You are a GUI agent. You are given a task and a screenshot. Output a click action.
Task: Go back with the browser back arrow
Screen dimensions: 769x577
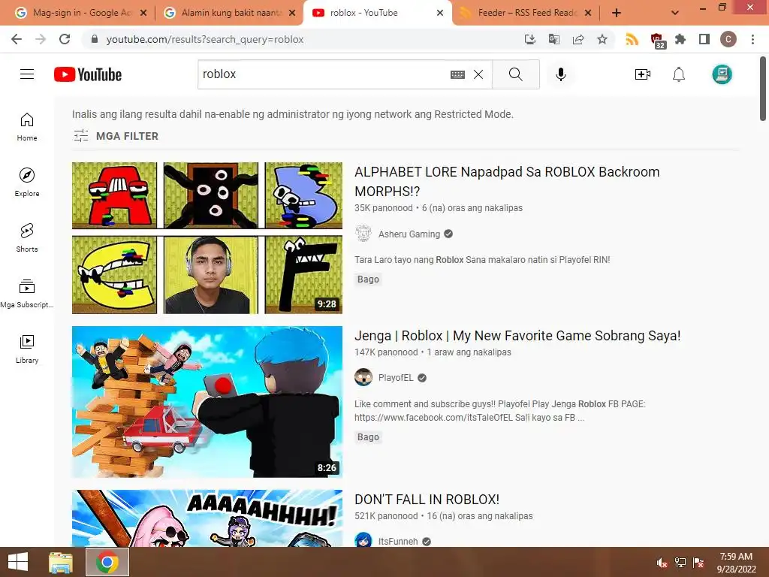(x=17, y=39)
